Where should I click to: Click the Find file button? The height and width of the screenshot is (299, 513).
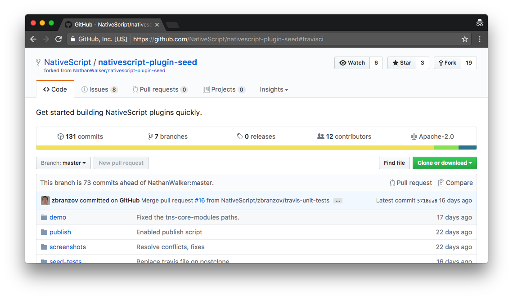[394, 163]
